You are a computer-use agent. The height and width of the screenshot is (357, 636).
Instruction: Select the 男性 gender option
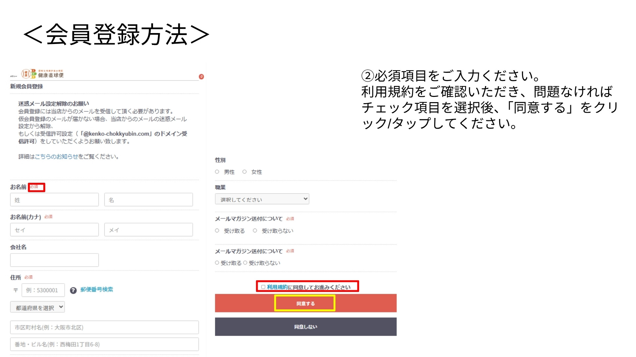[217, 172]
